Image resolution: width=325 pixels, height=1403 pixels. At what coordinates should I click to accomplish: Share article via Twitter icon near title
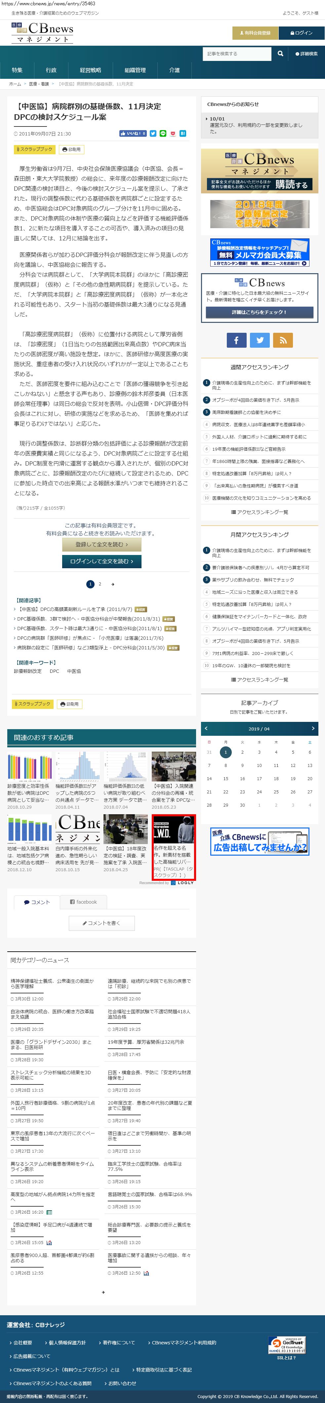[x=153, y=133]
